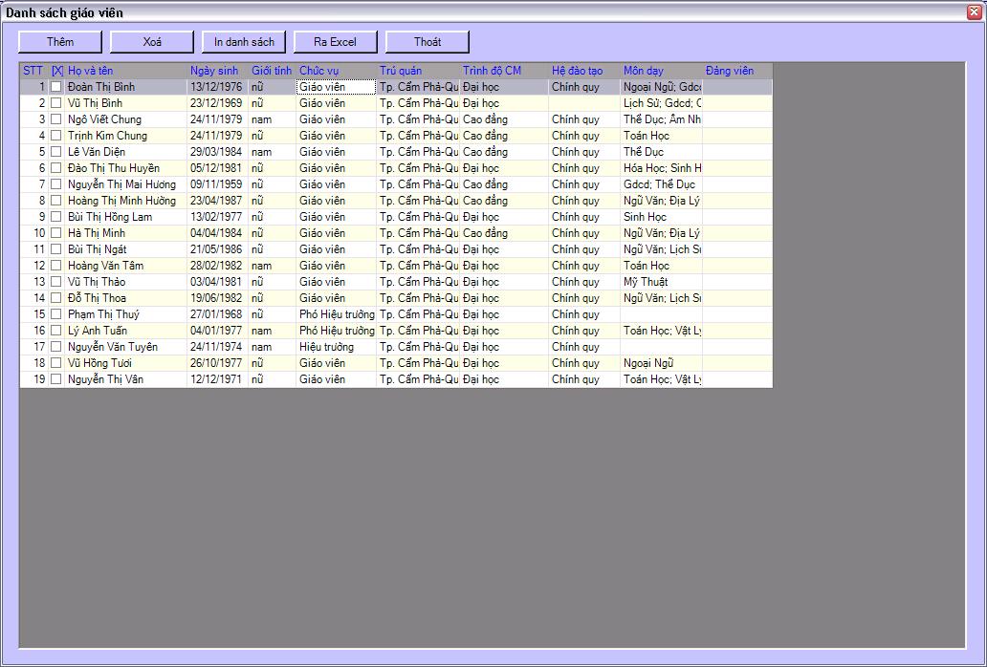Tick checkbox for Đào Thị Thu Huyền
The image size is (987, 667).
56,168
